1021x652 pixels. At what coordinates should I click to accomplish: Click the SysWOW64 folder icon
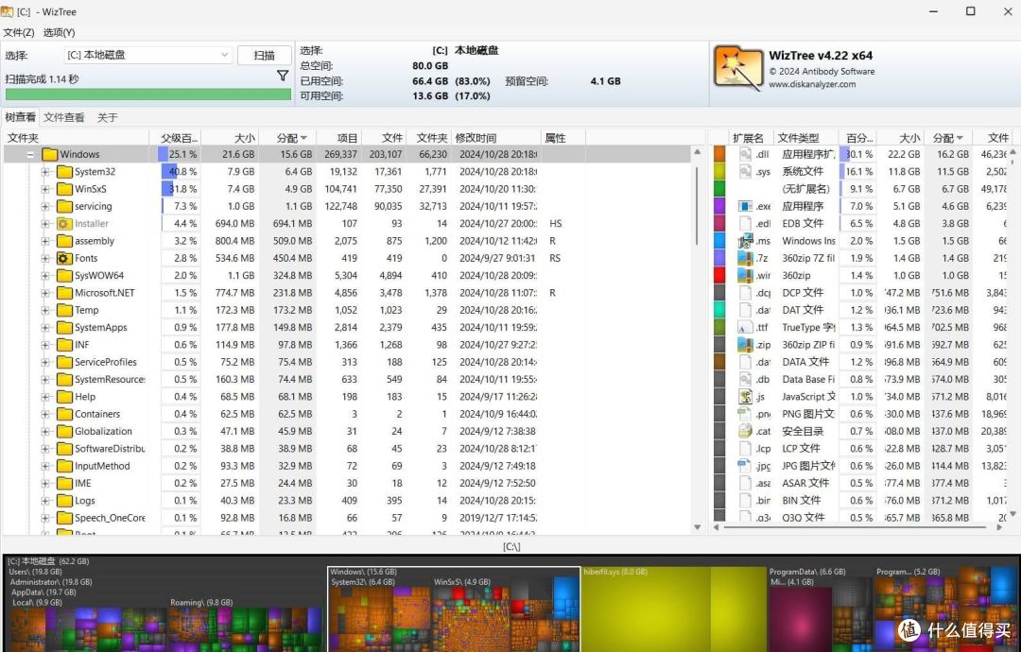[64, 275]
